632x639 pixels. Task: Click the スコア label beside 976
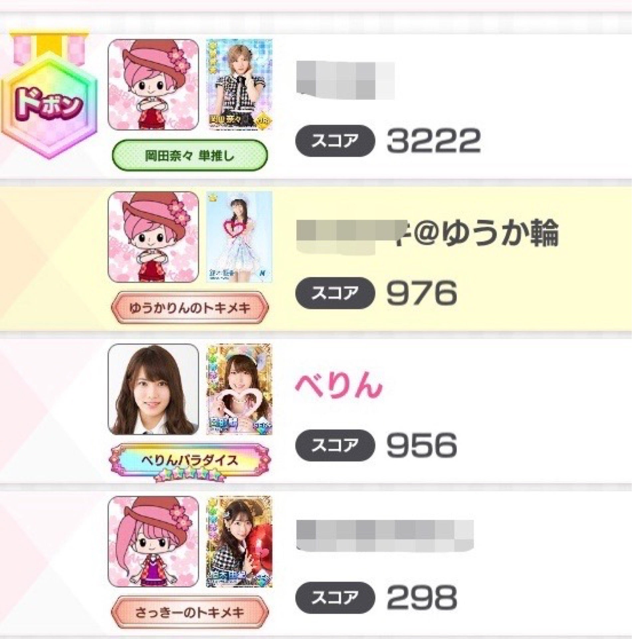pos(335,293)
